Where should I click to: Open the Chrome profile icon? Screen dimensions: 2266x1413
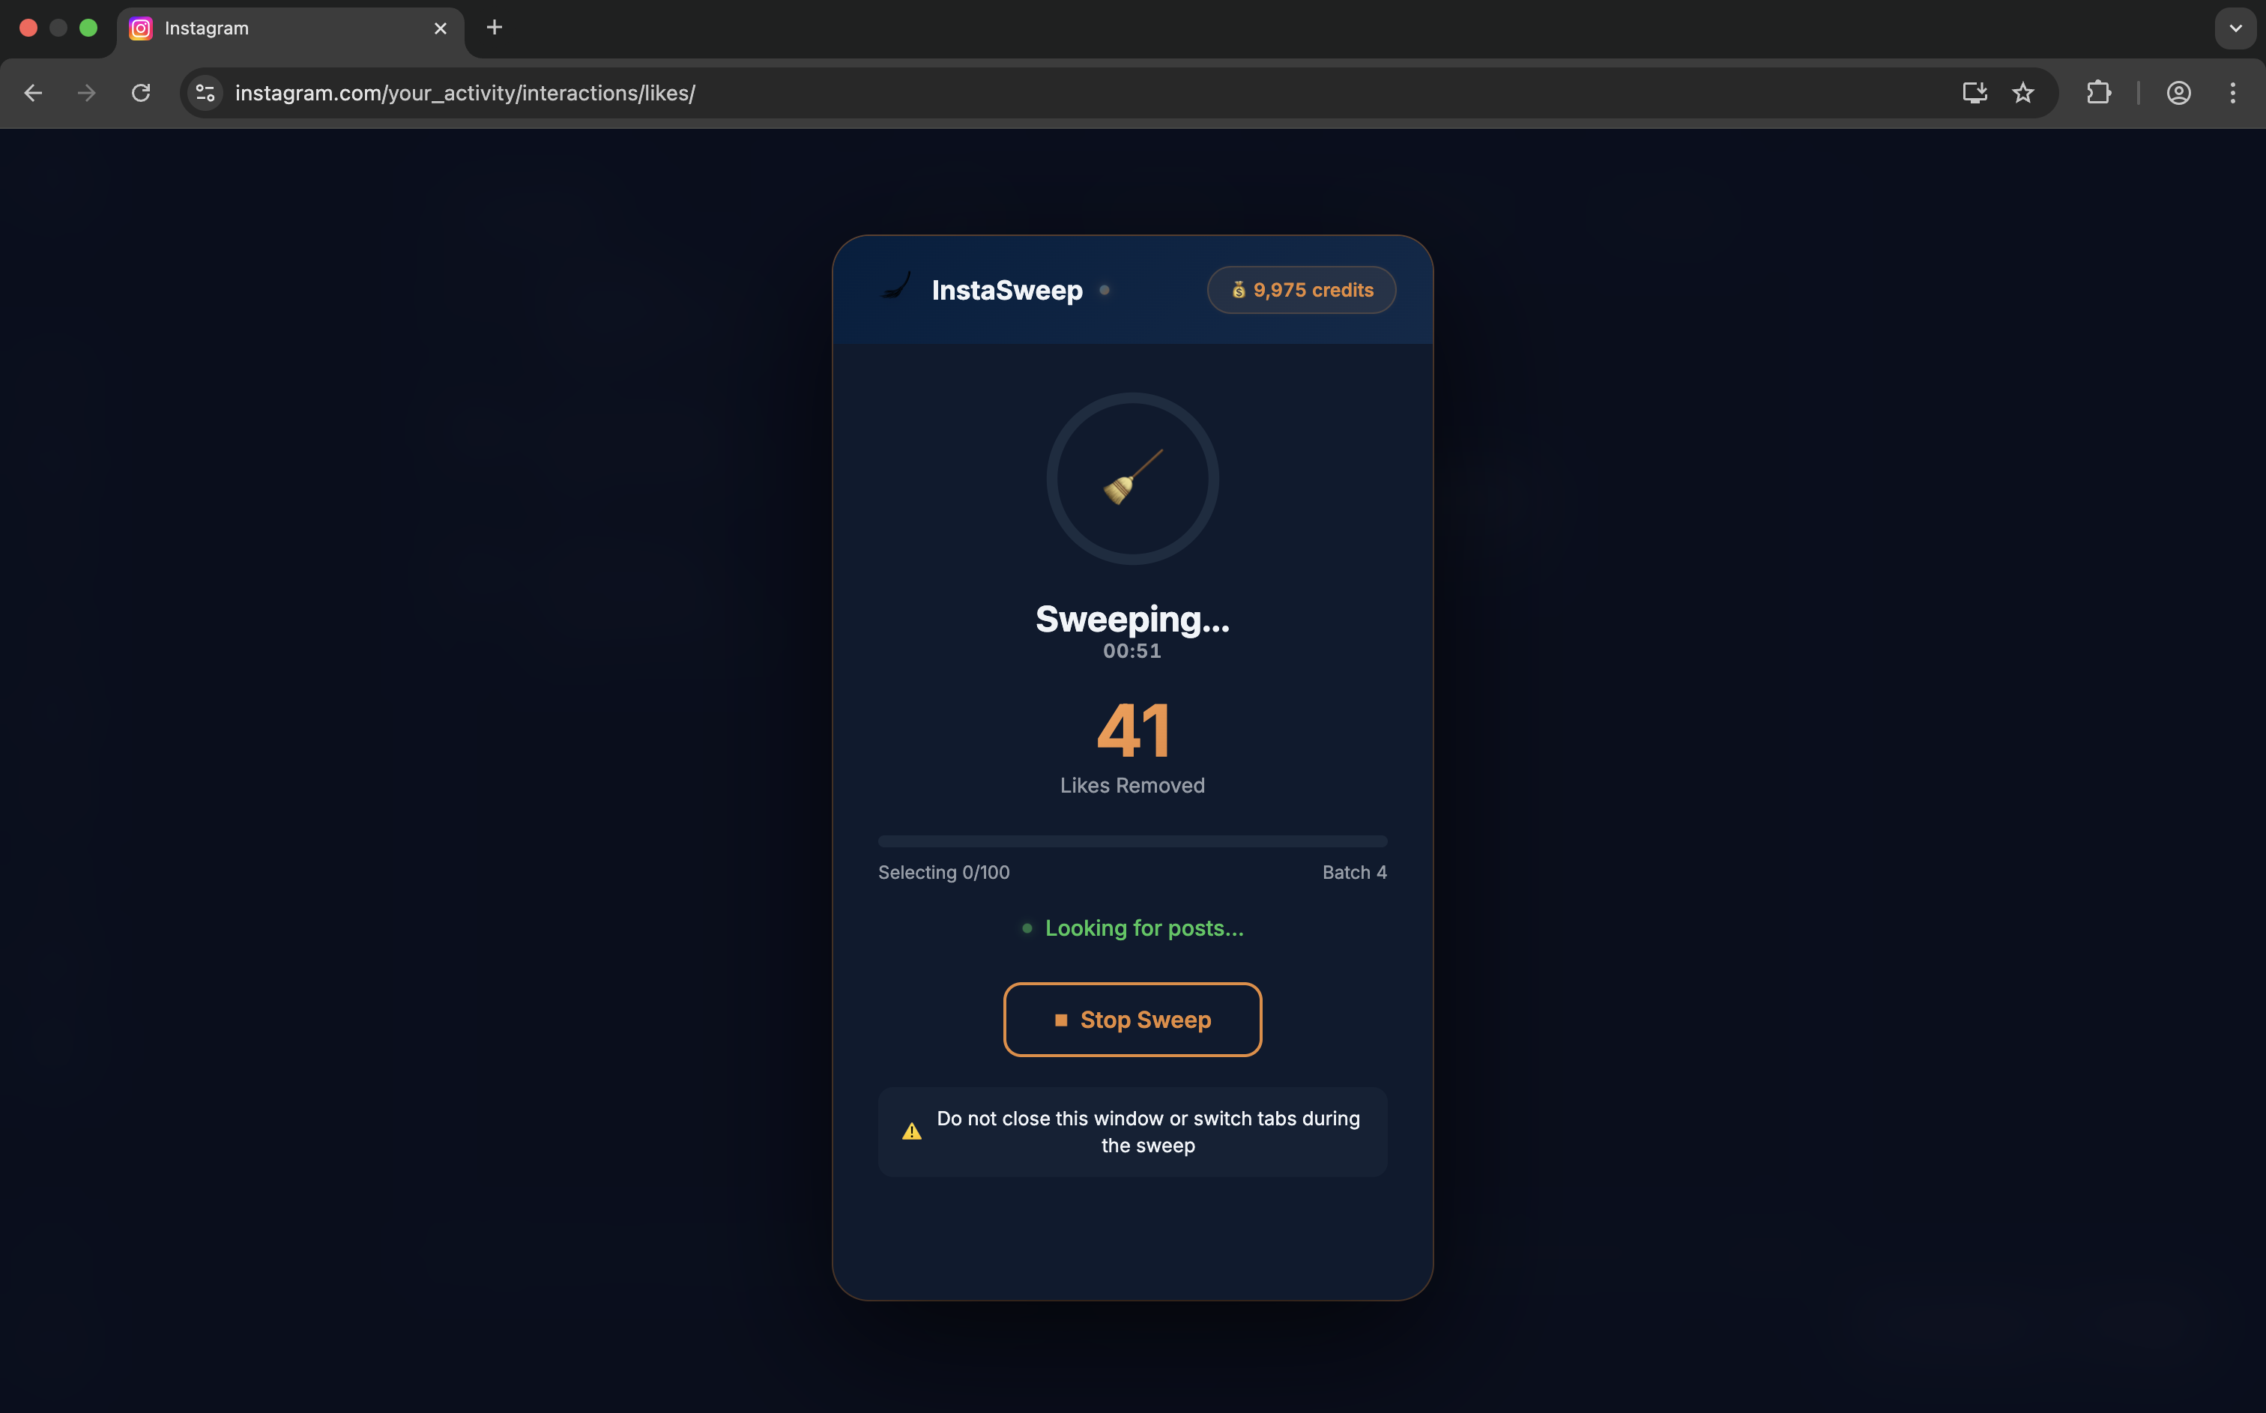click(x=2178, y=92)
